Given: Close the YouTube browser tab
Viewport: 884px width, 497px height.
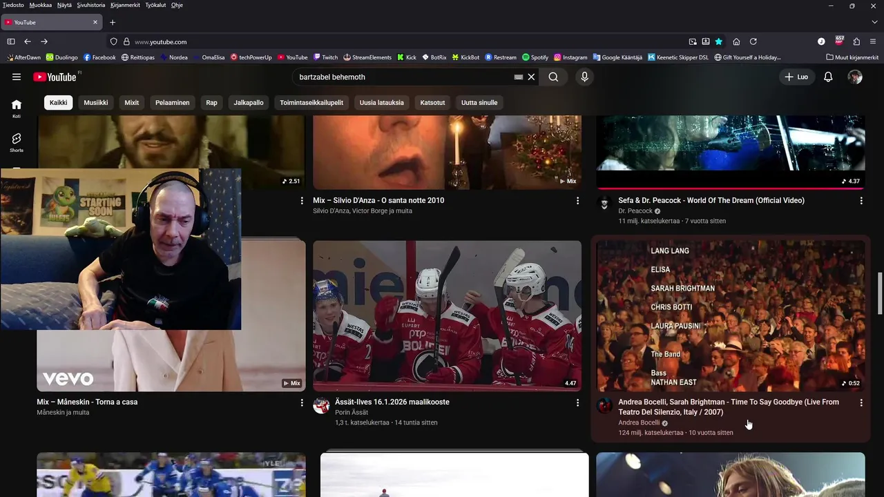Looking at the screenshot, I should [95, 22].
